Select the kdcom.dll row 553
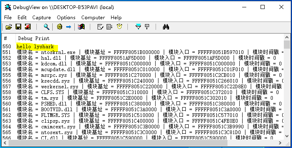 pos(143,63)
